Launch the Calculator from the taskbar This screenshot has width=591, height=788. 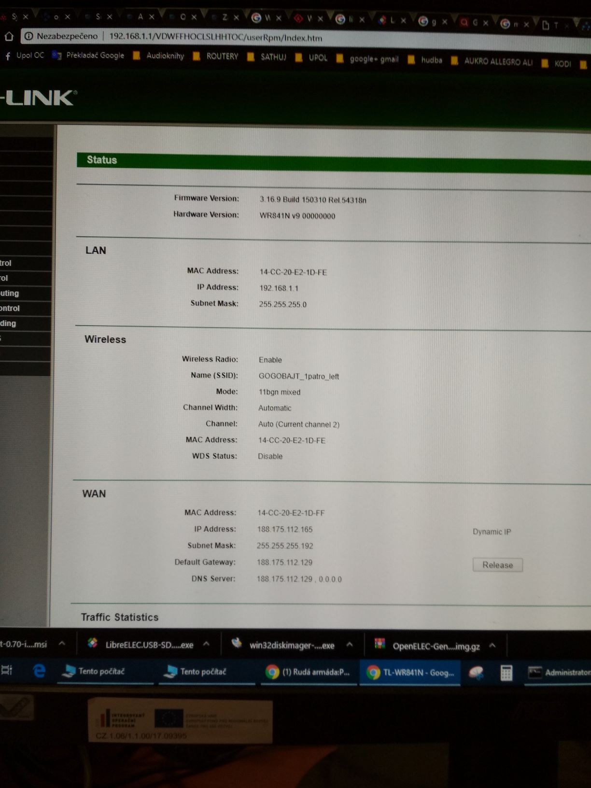coord(506,673)
